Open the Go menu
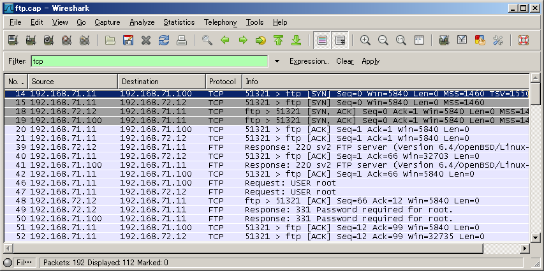544x271 pixels. 81,22
